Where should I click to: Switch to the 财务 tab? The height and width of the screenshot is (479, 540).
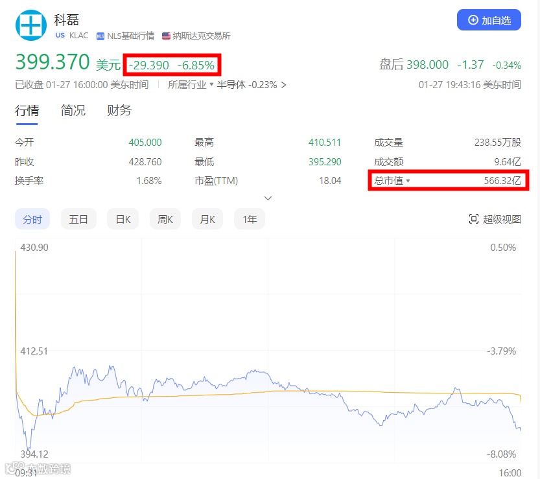click(119, 111)
